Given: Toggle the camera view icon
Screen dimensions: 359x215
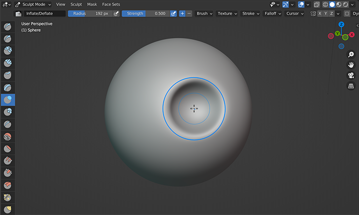Looking at the screenshot, I should pyautogui.click(x=351, y=75).
